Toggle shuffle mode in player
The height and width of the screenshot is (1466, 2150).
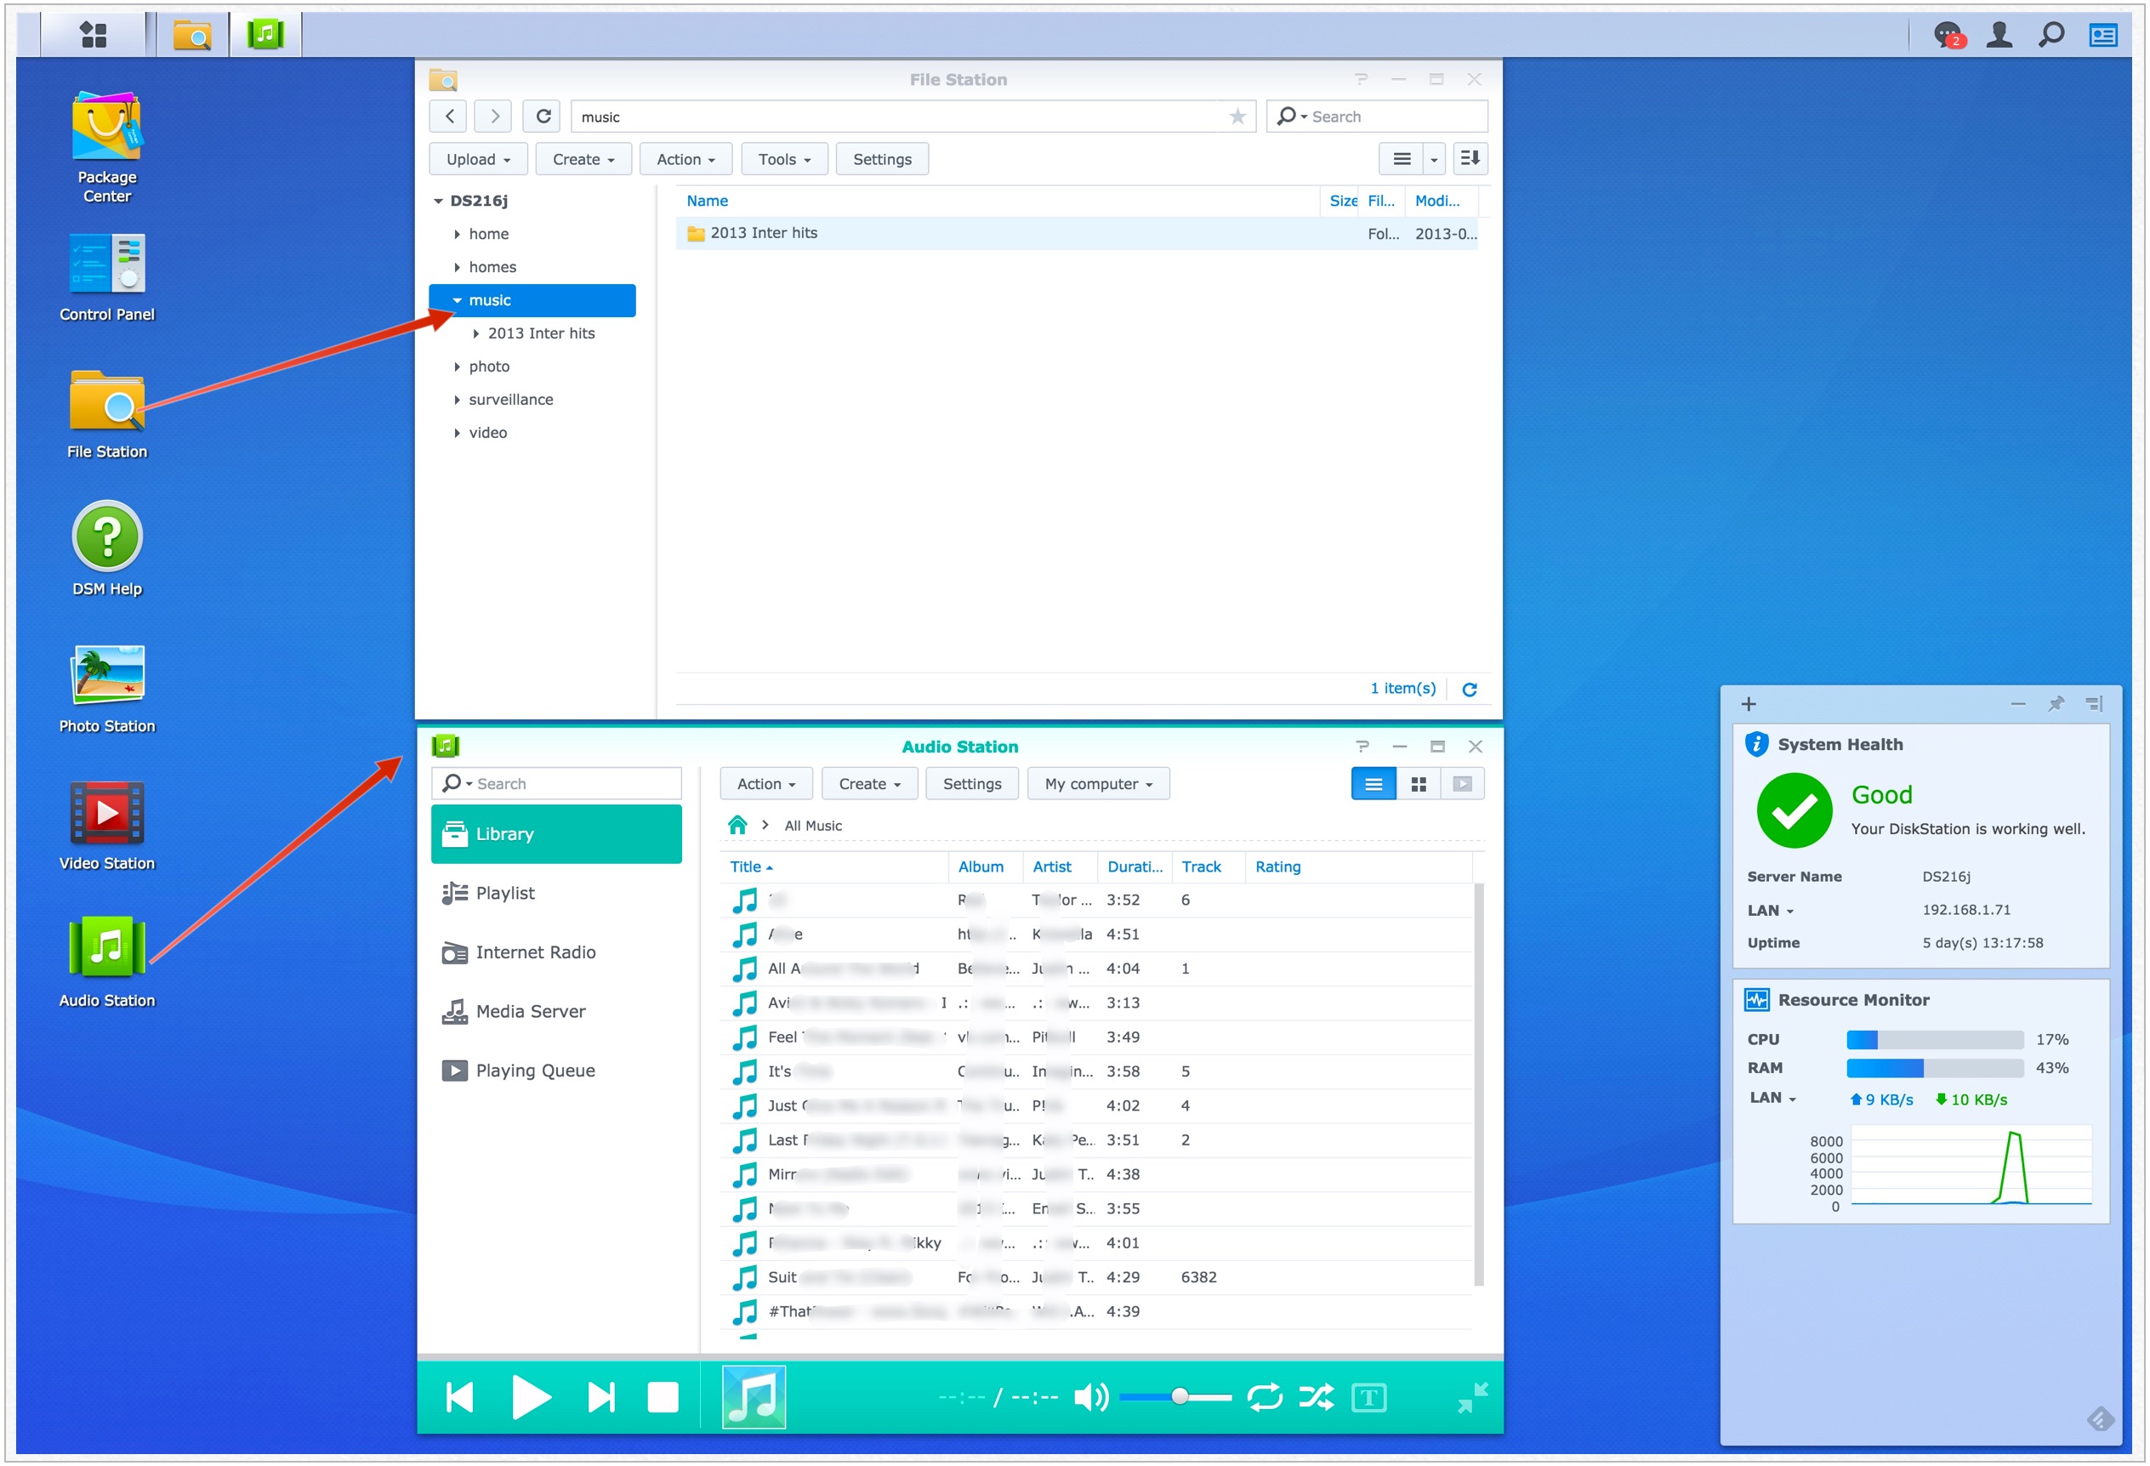pyautogui.click(x=1316, y=1396)
